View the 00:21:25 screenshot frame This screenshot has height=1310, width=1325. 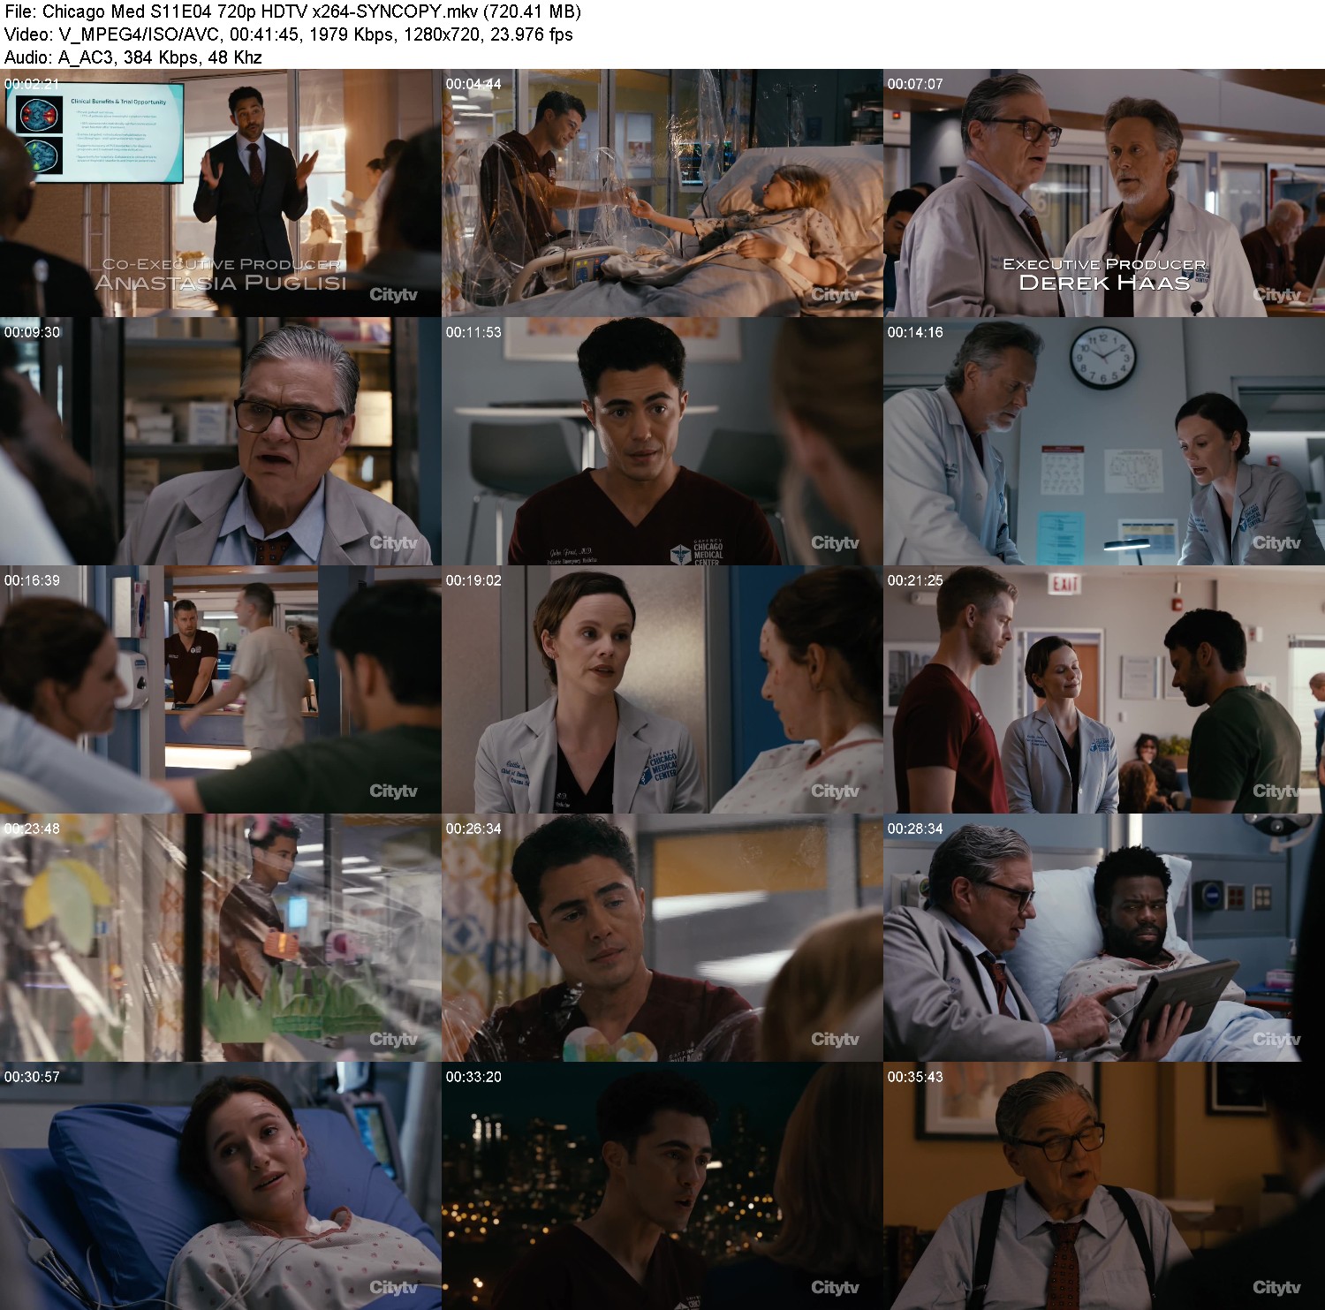point(1104,689)
